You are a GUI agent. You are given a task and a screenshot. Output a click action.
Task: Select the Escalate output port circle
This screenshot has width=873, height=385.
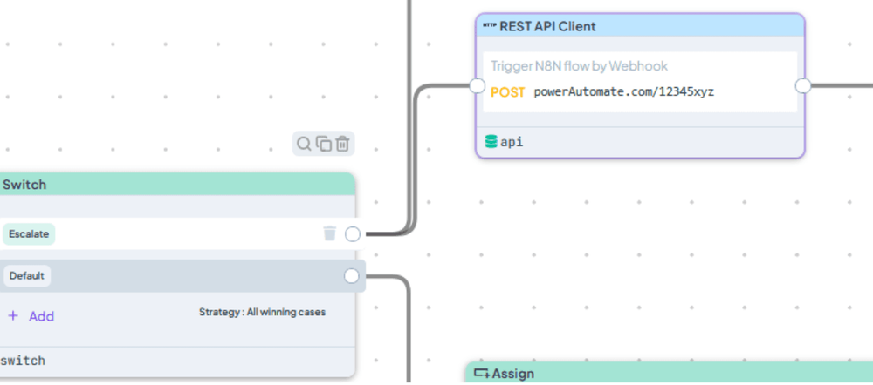[x=353, y=234]
